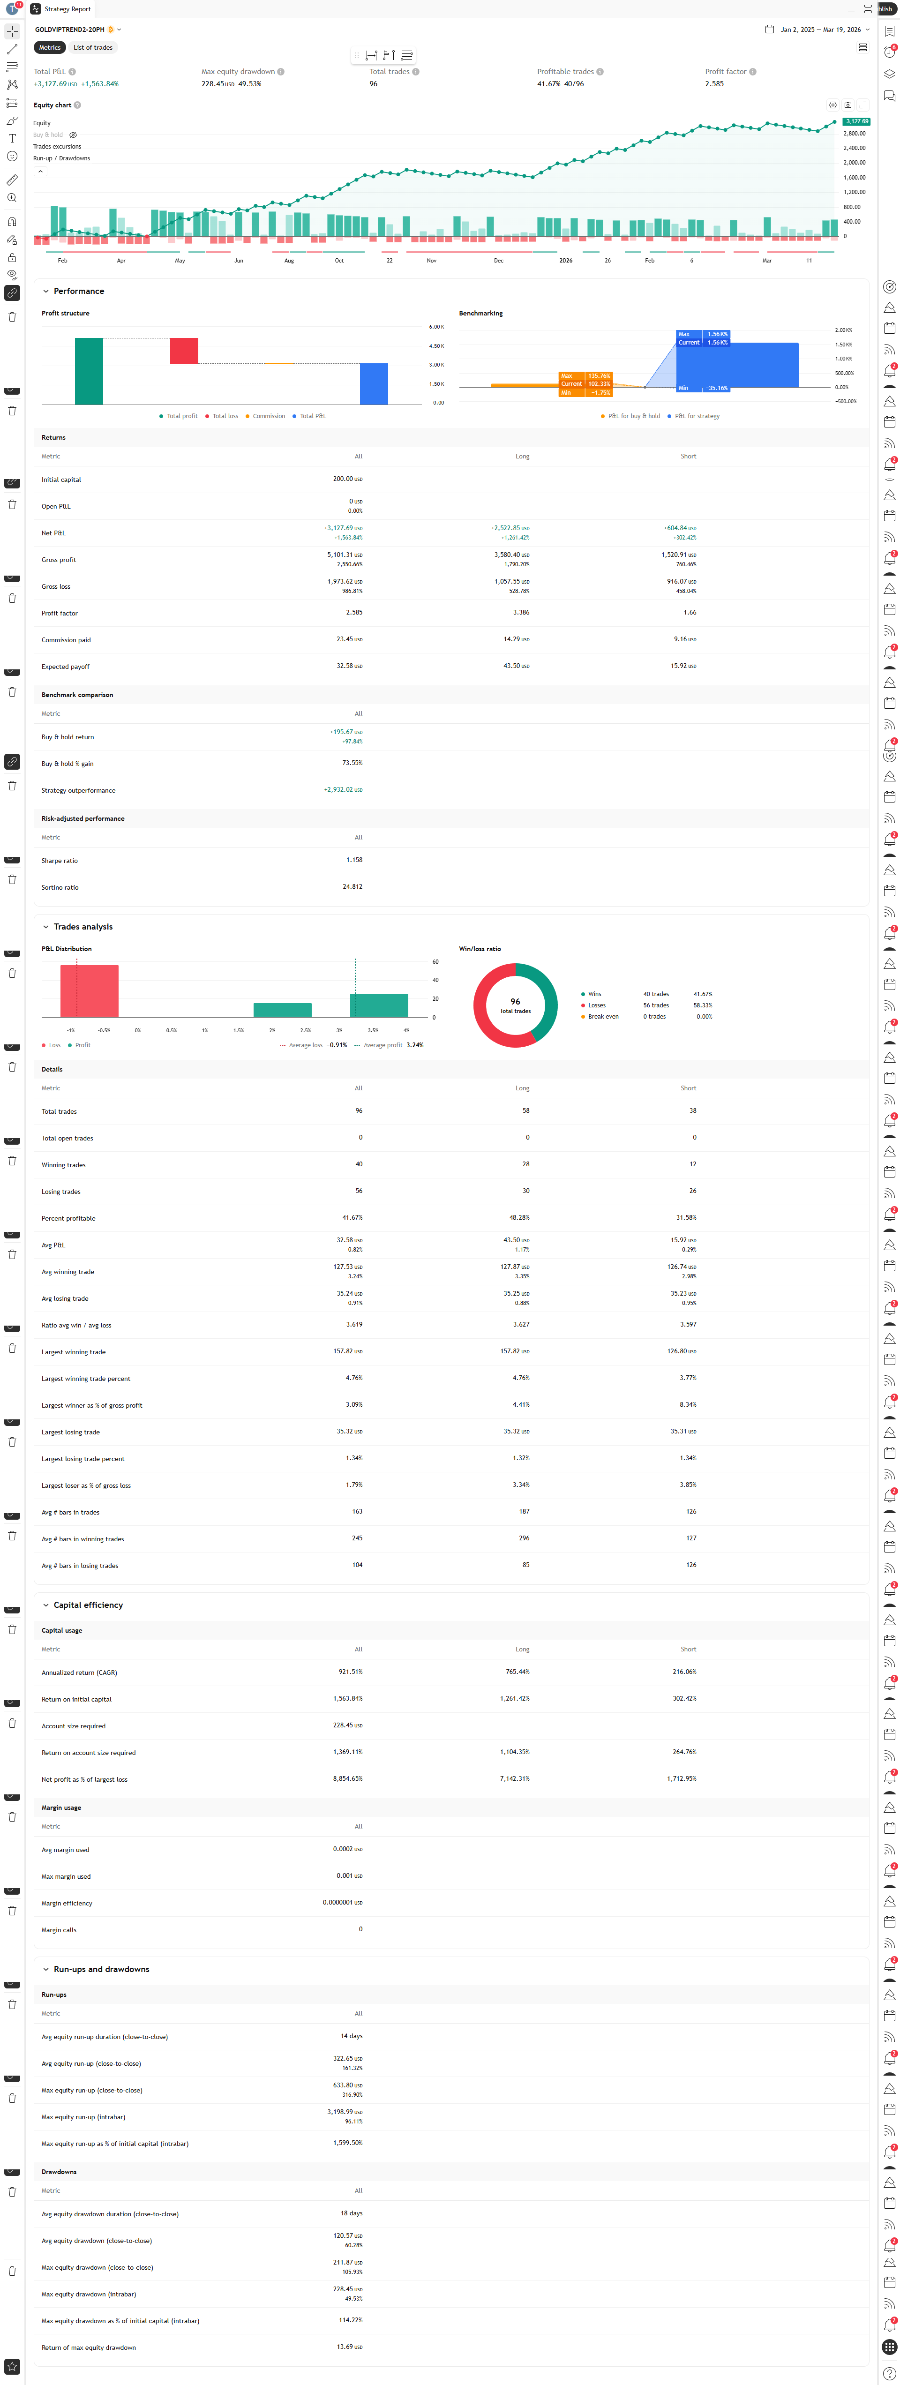
Task: Click the calendar icon beside the date range
Action: (769, 30)
